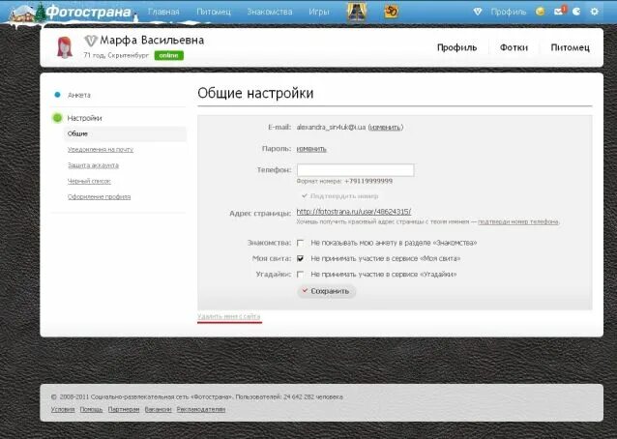The image size is (617, 439).
Task: Open the building game icon in top bar
Action: (357, 12)
